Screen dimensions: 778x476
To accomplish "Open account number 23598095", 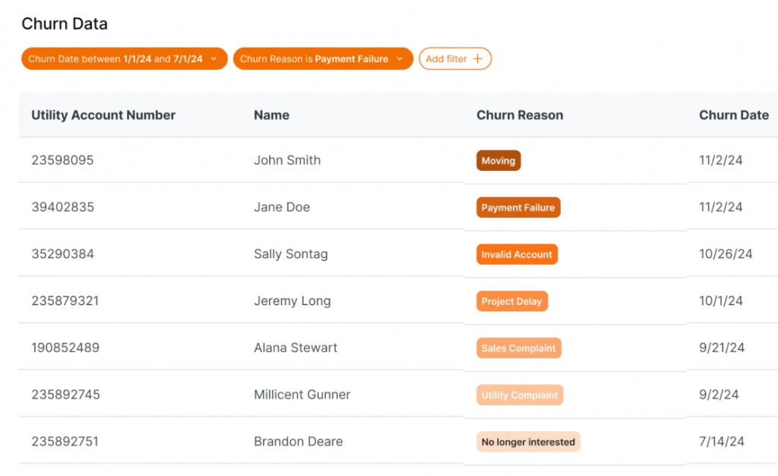I will pos(62,160).
